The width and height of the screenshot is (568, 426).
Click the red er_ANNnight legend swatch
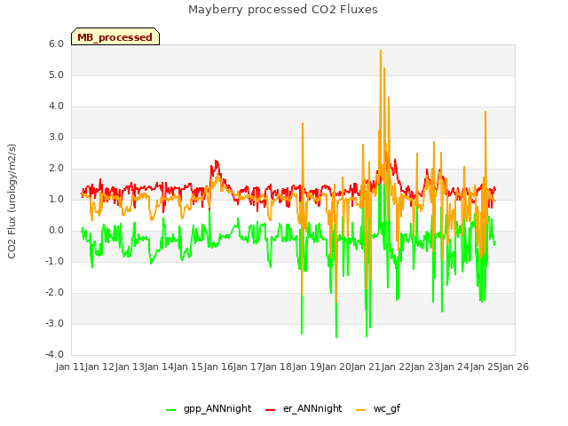click(x=270, y=410)
